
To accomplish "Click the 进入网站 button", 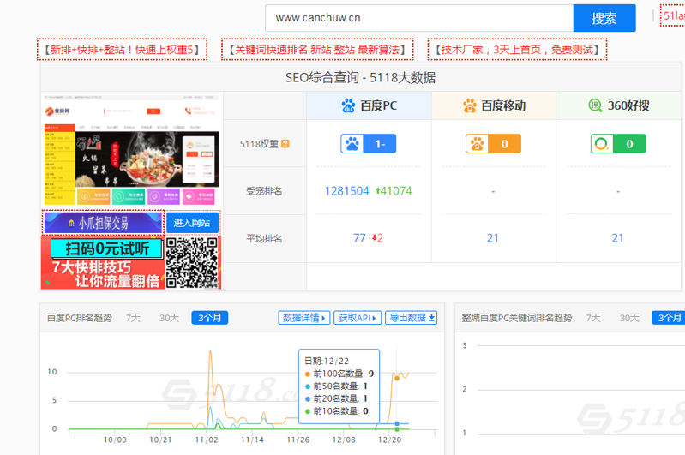I will [192, 223].
